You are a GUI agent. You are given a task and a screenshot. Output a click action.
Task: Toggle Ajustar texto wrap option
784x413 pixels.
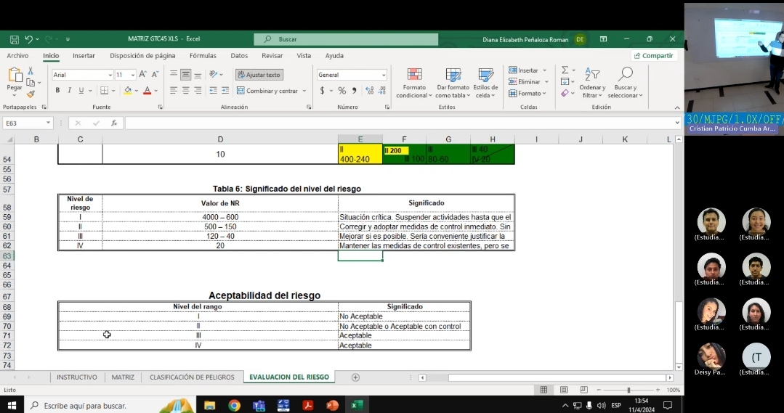(x=259, y=75)
